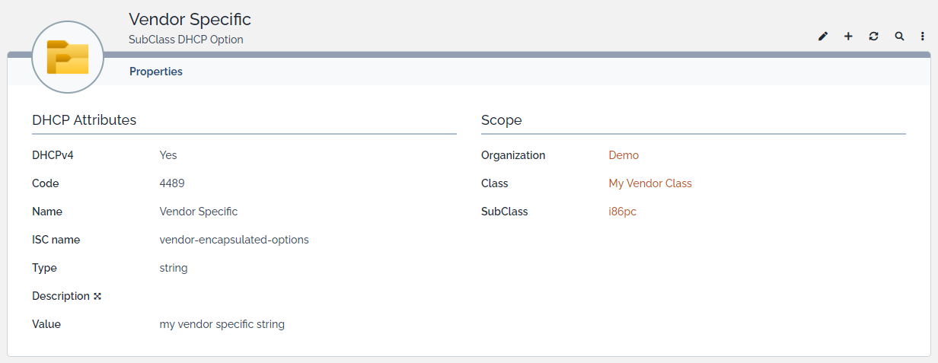Click the DHCPv4 value 'Yes'
938x363 pixels.
[168, 155]
